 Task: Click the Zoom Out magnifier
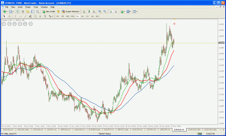(x=105, y=12)
